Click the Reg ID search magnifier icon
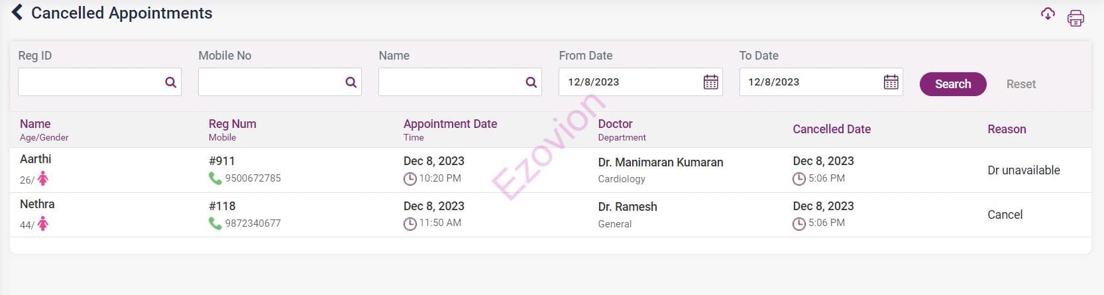The image size is (1104, 295). pyautogui.click(x=170, y=82)
